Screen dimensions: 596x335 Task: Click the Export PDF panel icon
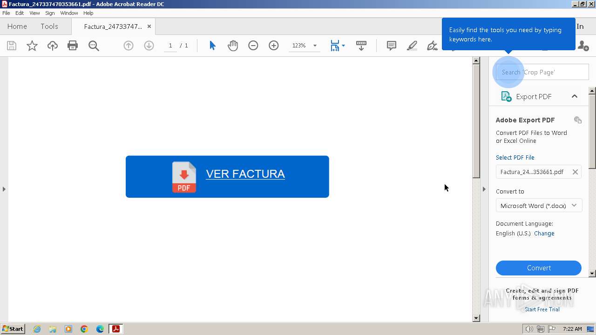[506, 97]
